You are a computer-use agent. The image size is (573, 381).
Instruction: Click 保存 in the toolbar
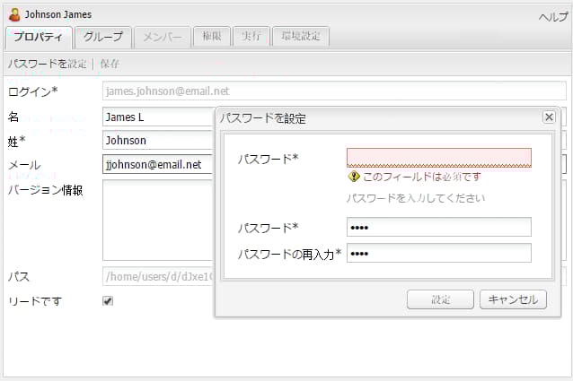[x=110, y=64]
